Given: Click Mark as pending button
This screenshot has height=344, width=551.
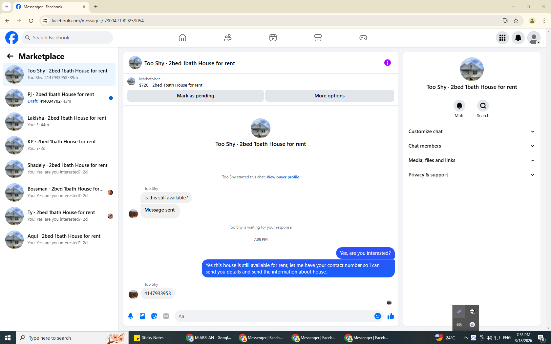Looking at the screenshot, I should point(196,96).
